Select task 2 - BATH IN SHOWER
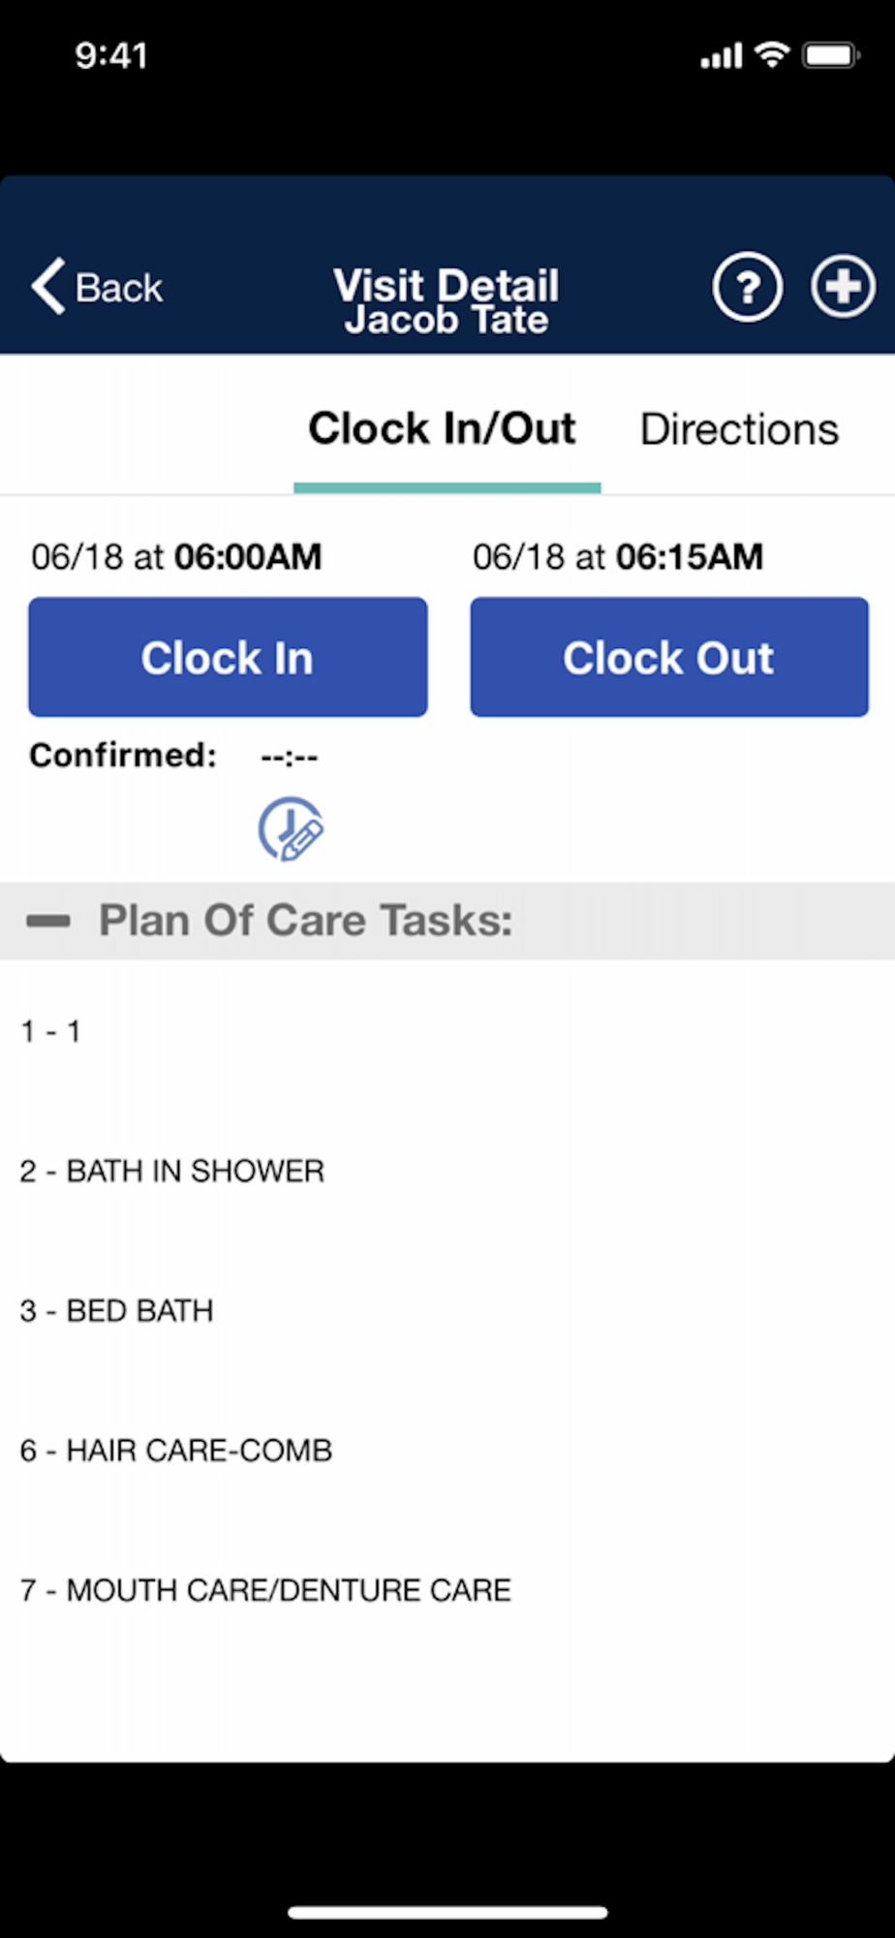Image resolution: width=895 pixels, height=1938 pixels. 447,1171
